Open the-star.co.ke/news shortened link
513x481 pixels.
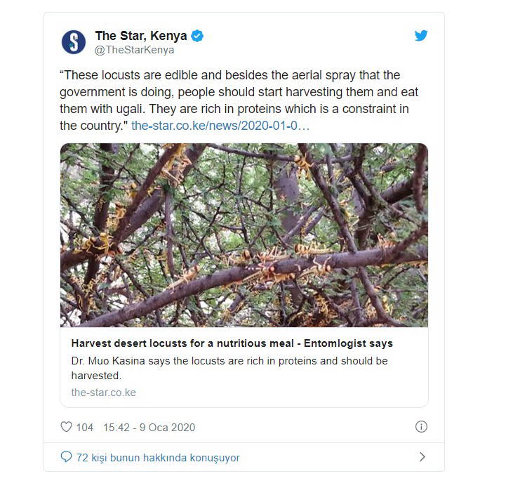coord(220,126)
